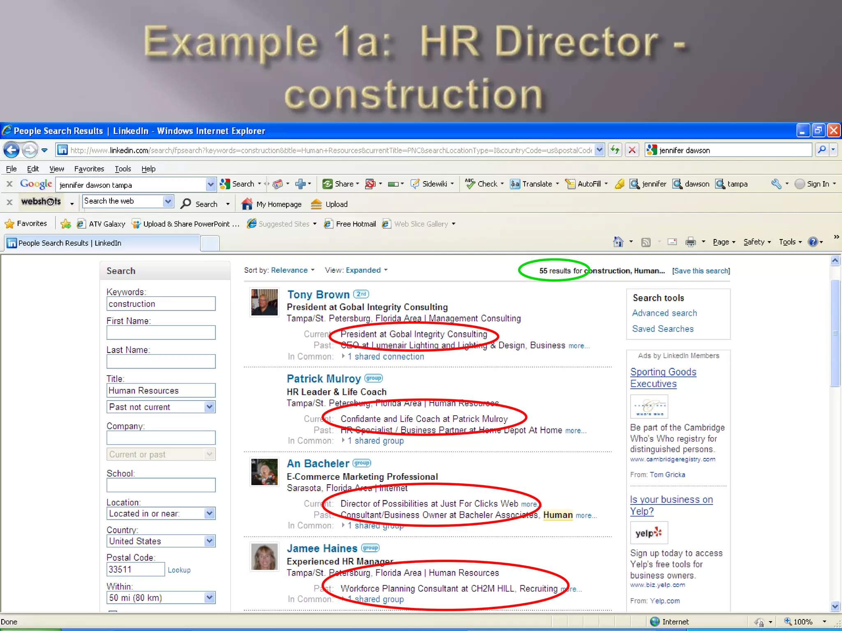Click the page vertical scrollbar thumb

pos(835,333)
